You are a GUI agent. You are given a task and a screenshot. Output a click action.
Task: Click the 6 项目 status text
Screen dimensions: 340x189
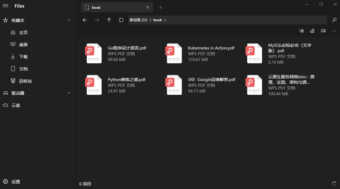(x=85, y=184)
